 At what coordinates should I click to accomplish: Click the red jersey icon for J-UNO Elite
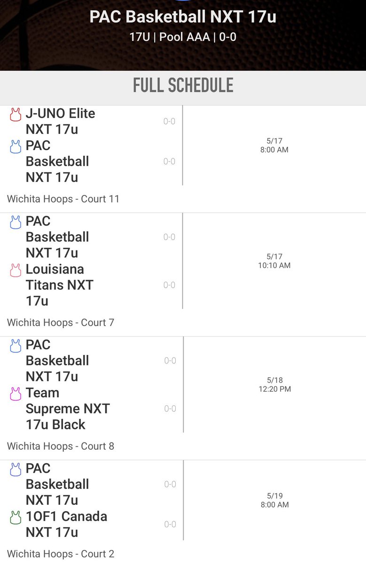click(x=16, y=114)
